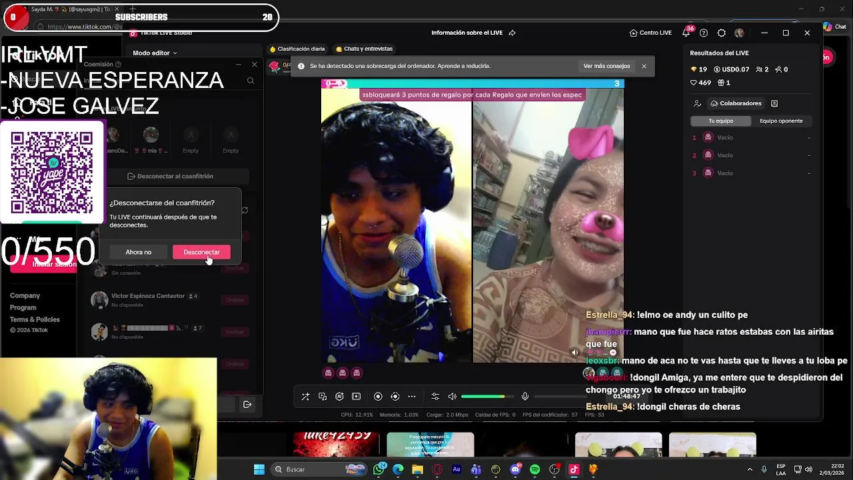Image resolution: width=853 pixels, height=480 pixels.
Task: Select first Empty co-host slot
Action: click(191, 141)
